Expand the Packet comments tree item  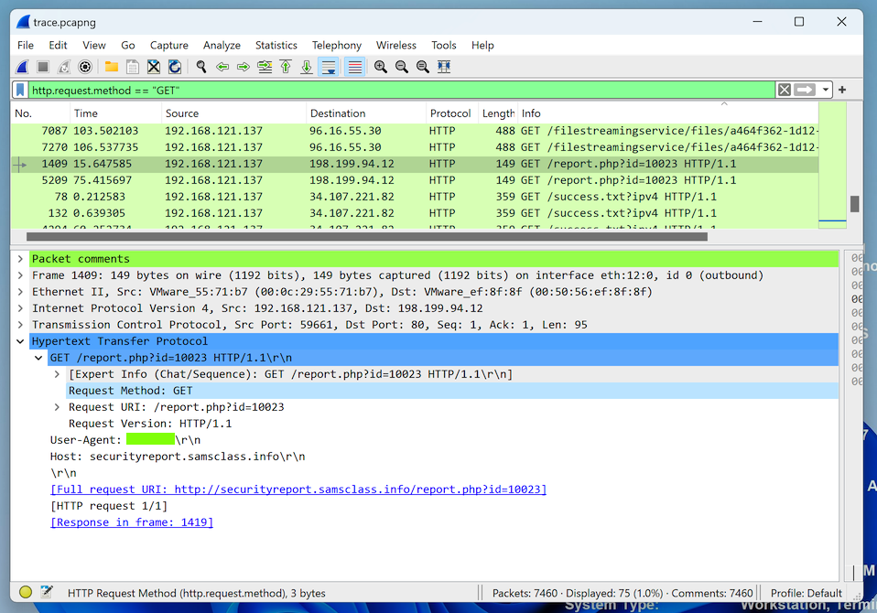click(20, 259)
